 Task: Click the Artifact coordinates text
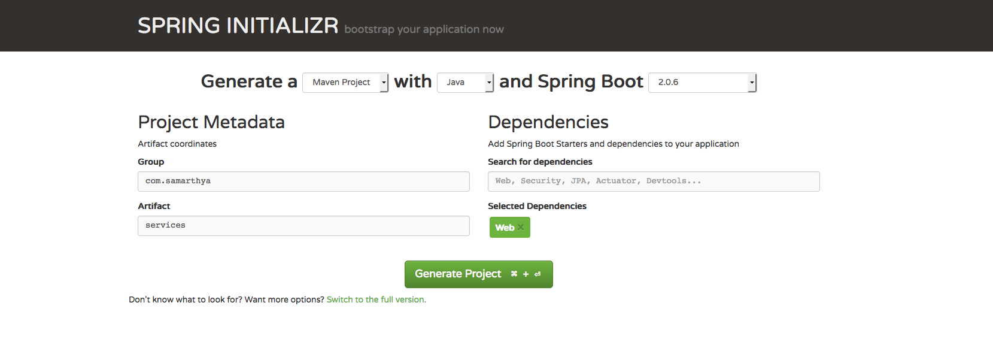(177, 144)
